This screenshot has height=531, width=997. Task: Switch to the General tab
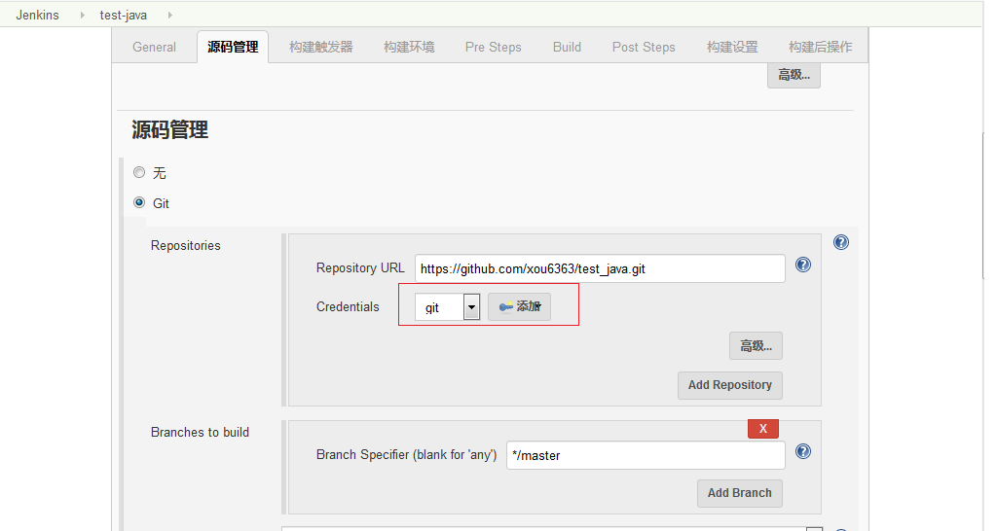click(x=155, y=47)
